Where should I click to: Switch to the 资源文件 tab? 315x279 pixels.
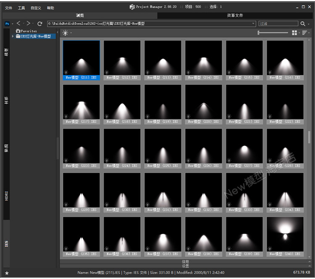point(235,15)
